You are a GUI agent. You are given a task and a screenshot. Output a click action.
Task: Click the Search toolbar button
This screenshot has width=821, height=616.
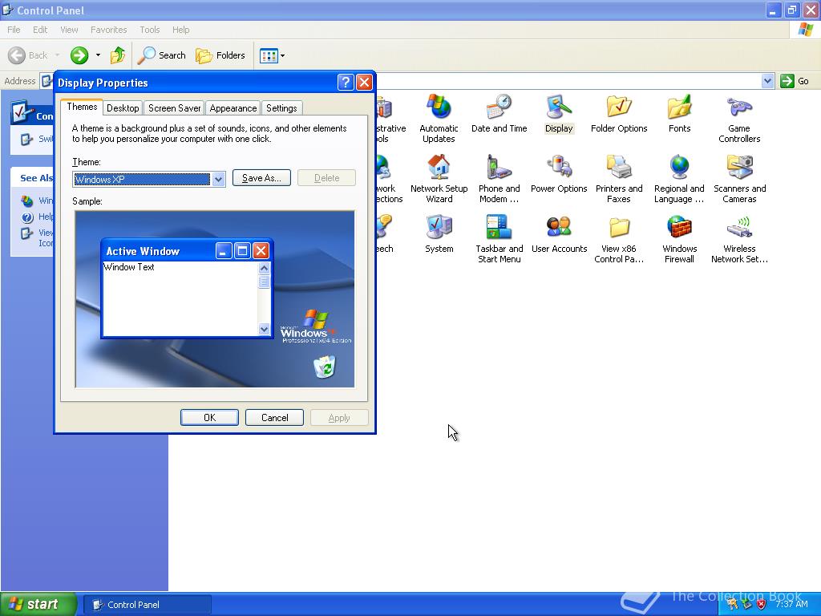162,55
